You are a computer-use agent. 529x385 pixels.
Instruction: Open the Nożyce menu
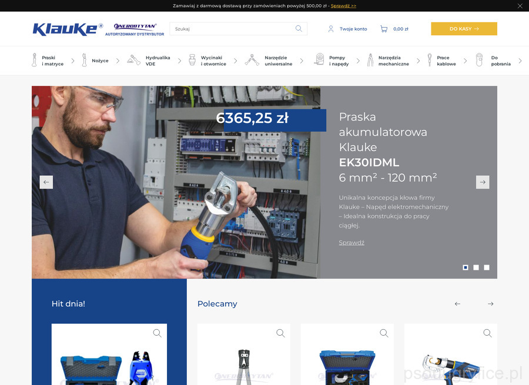click(x=100, y=61)
